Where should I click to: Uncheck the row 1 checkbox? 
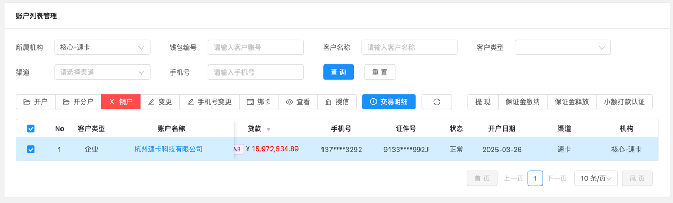(x=31, y=150)
